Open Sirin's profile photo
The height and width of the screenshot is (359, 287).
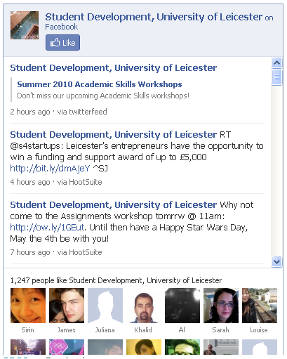pyautogui.click(x=28, y=306)
